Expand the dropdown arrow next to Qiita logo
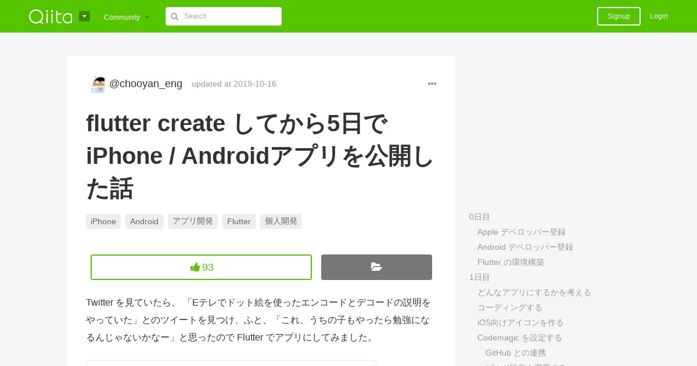The width and height of the screenshot is (697, 366). 84,16
